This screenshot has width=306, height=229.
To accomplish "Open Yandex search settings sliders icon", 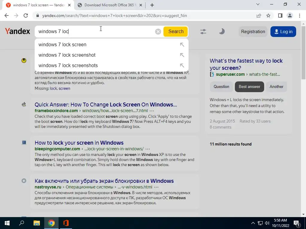I will tap(203, 32).
